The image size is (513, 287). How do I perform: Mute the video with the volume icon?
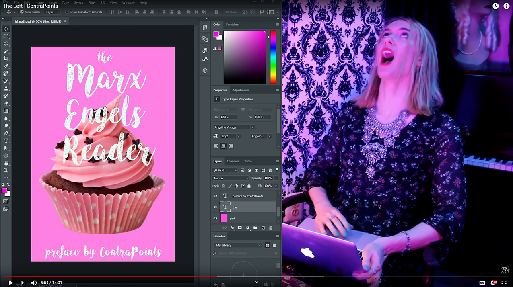34,283
